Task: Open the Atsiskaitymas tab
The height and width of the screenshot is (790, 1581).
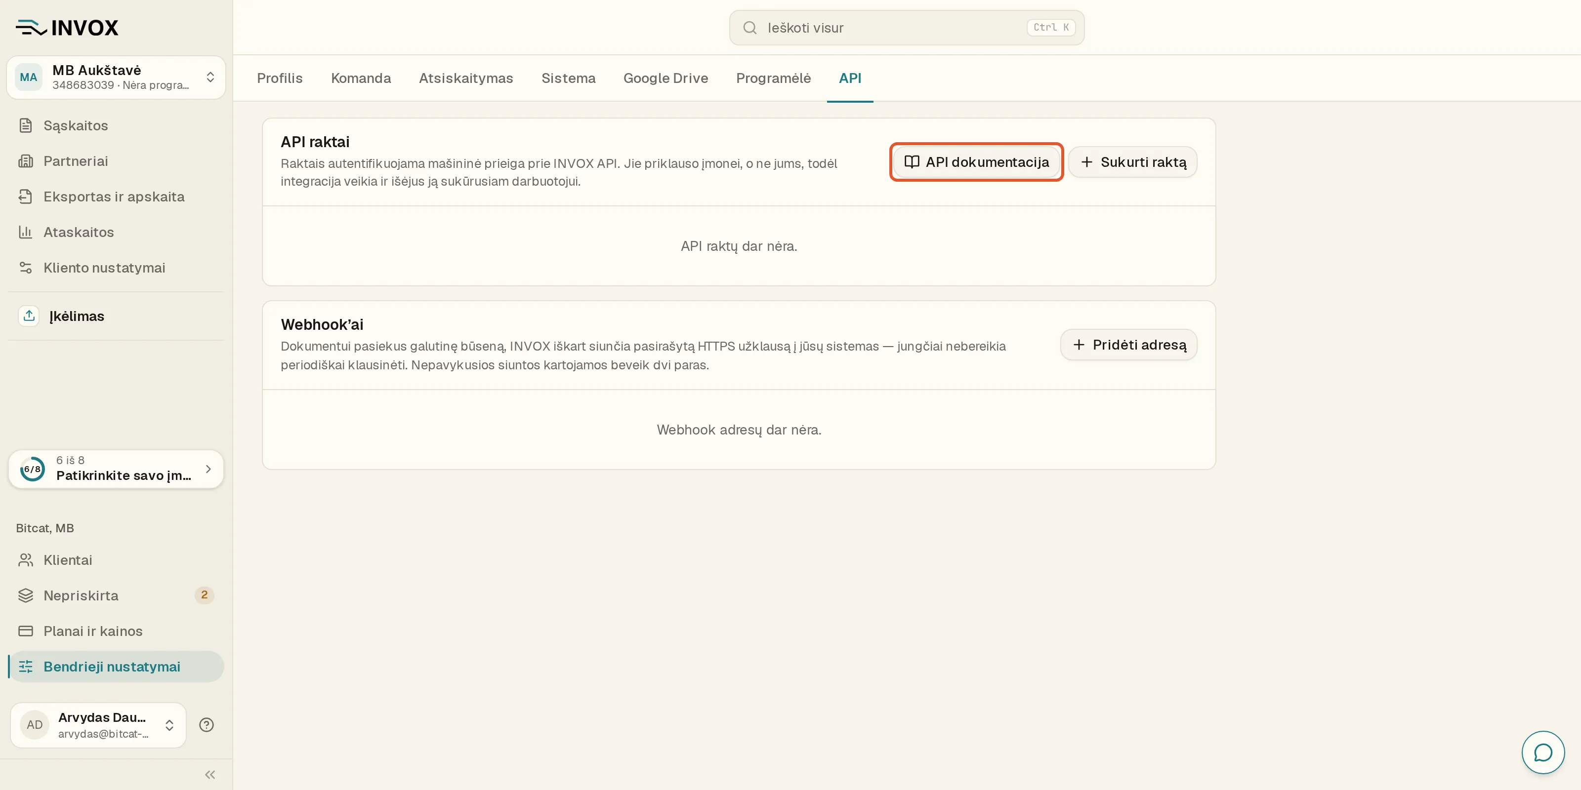Action: (x=466, y=79)
